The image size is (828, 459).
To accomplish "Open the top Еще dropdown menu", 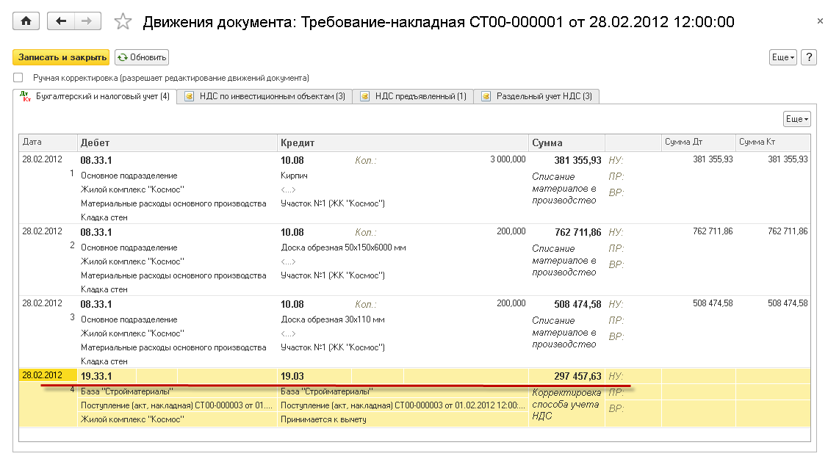I will [782, 57].
